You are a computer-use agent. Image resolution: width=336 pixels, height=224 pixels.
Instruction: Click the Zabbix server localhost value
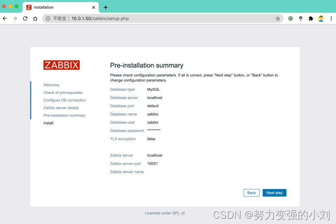tap(154, 155)
